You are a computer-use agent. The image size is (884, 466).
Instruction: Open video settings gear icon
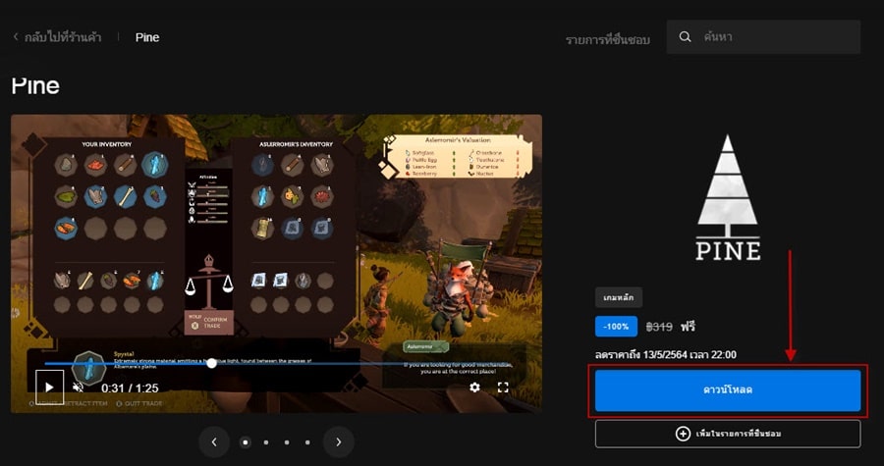point(474,388)
